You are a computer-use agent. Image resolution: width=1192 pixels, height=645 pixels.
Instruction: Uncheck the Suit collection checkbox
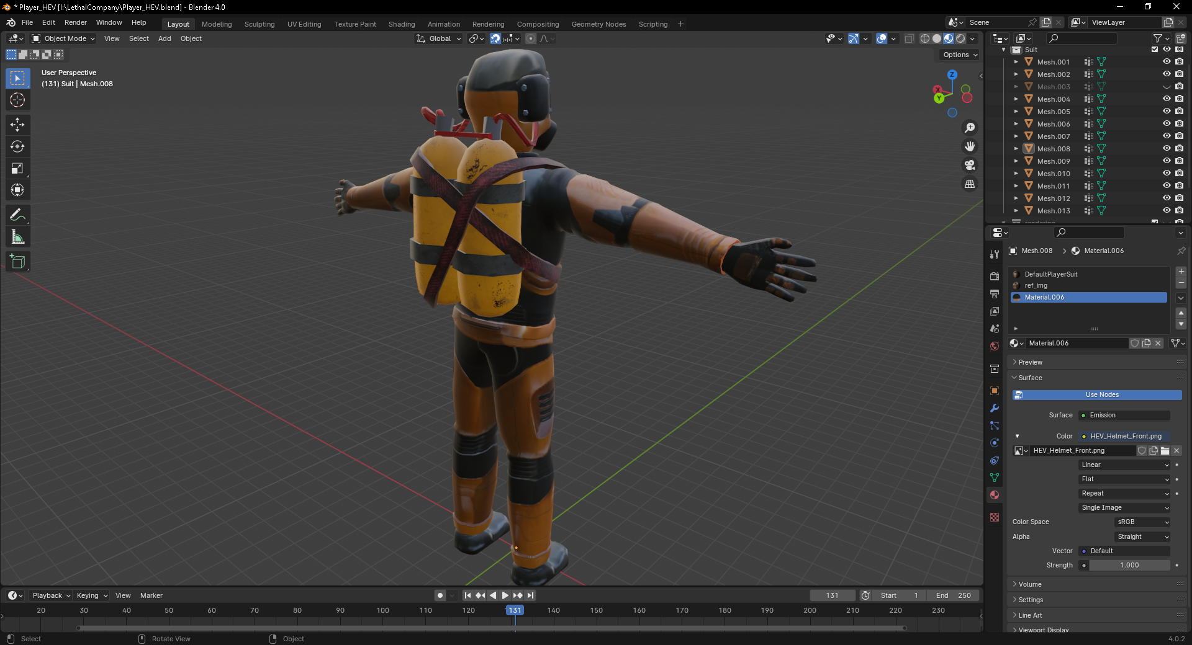point(1155,50)
